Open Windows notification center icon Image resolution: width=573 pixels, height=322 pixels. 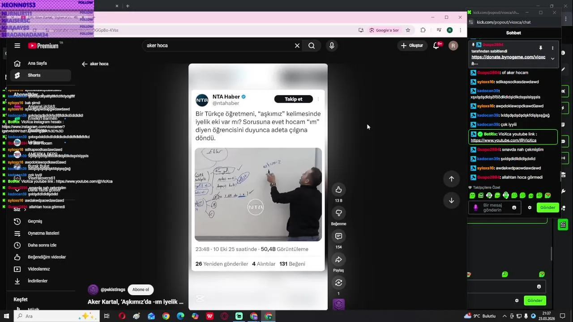563,316
